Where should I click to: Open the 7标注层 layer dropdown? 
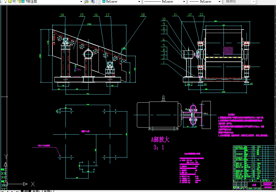click(81, 2)
